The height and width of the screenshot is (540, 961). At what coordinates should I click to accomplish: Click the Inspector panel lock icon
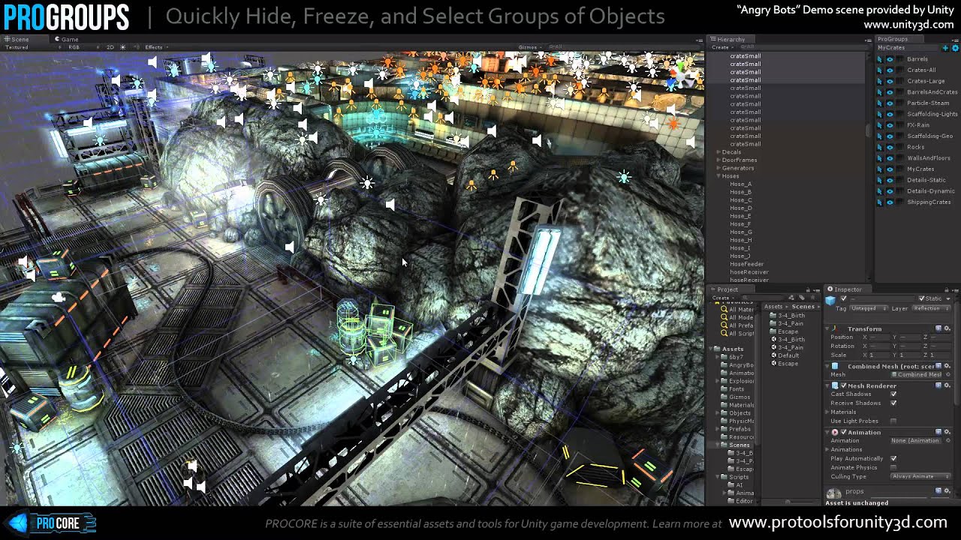(946, 289)
